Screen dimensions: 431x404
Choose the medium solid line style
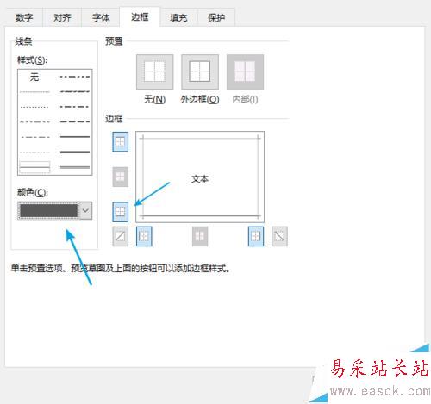75,137
